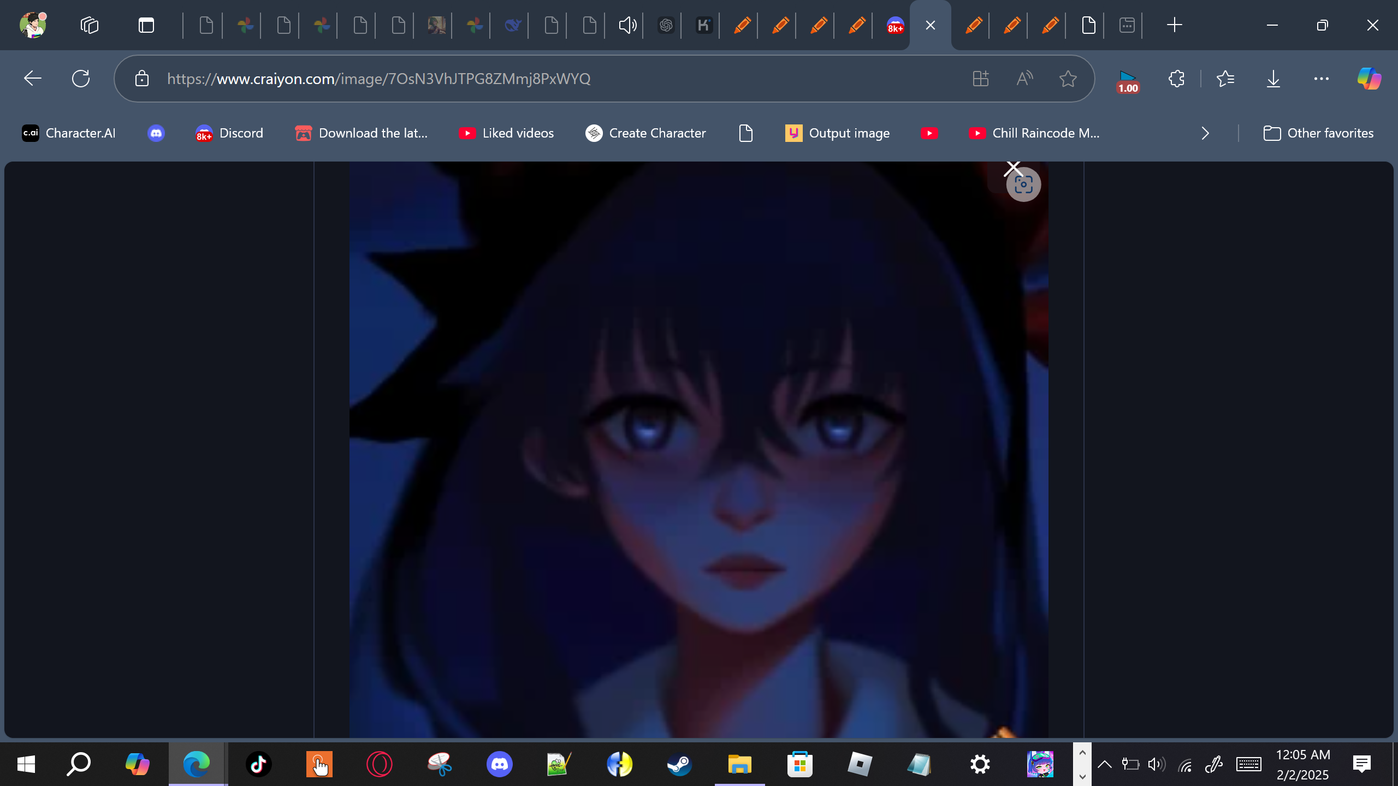The image size is (1398, 786).
Task: Click the visual search icon on image
Action: (1023, 184)
